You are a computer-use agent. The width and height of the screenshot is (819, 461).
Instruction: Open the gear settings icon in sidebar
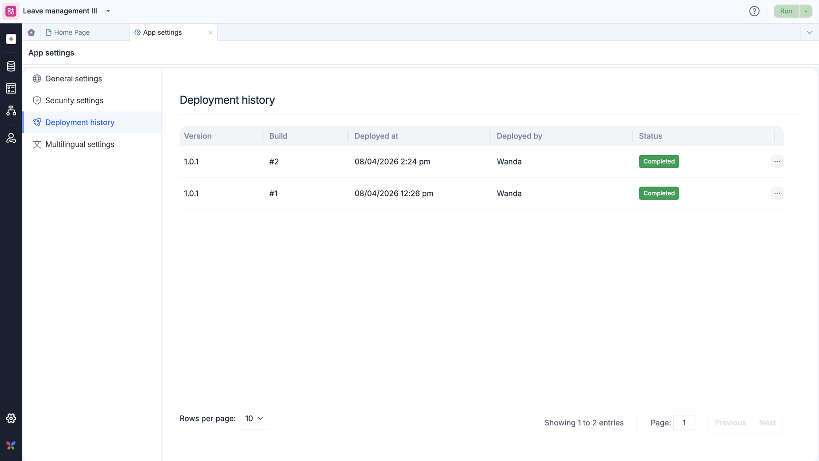(x=11, y=418)
